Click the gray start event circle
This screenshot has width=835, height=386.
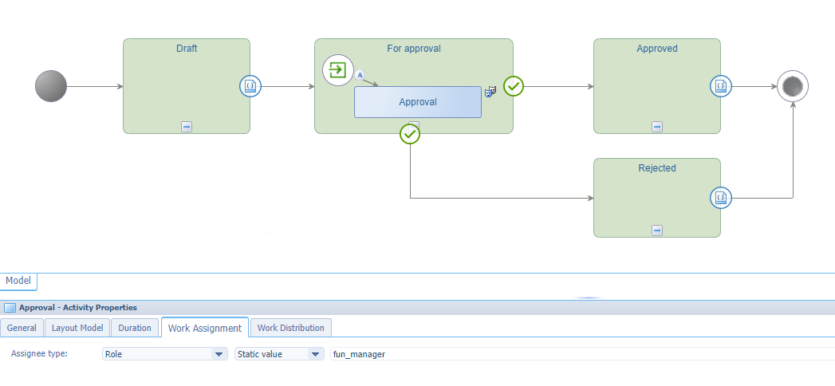click(x=51, y=86)
